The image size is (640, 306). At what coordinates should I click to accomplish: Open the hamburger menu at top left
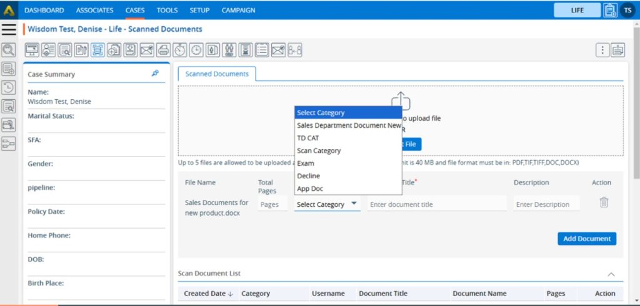[9, 29]
